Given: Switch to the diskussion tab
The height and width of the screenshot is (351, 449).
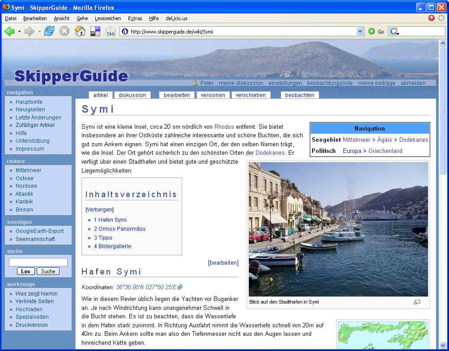Looking at the screenshot, I should pos(132,95).
